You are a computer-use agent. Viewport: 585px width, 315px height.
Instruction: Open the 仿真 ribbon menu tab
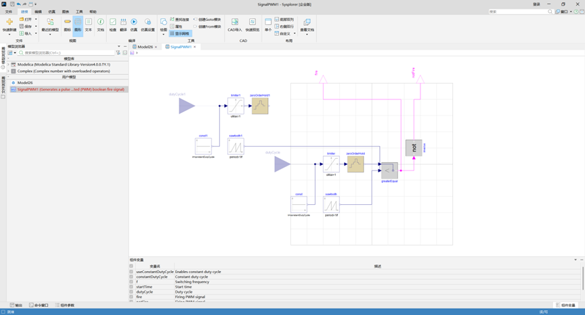coord(51,11)
